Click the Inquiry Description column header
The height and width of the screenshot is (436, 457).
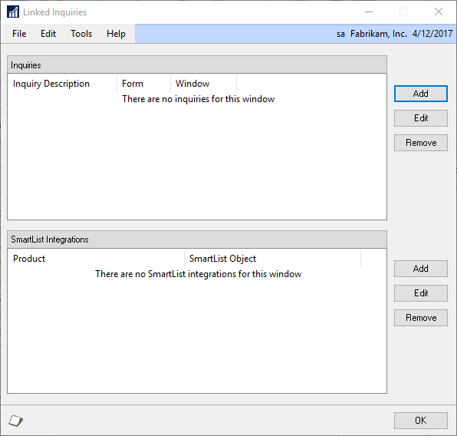pos(62,84)
